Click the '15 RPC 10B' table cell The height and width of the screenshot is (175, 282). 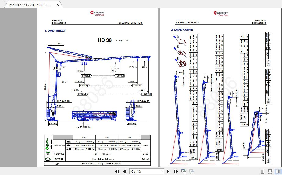59,145
